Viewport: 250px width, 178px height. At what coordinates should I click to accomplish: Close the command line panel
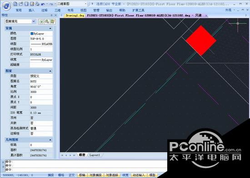pos(3,162)
